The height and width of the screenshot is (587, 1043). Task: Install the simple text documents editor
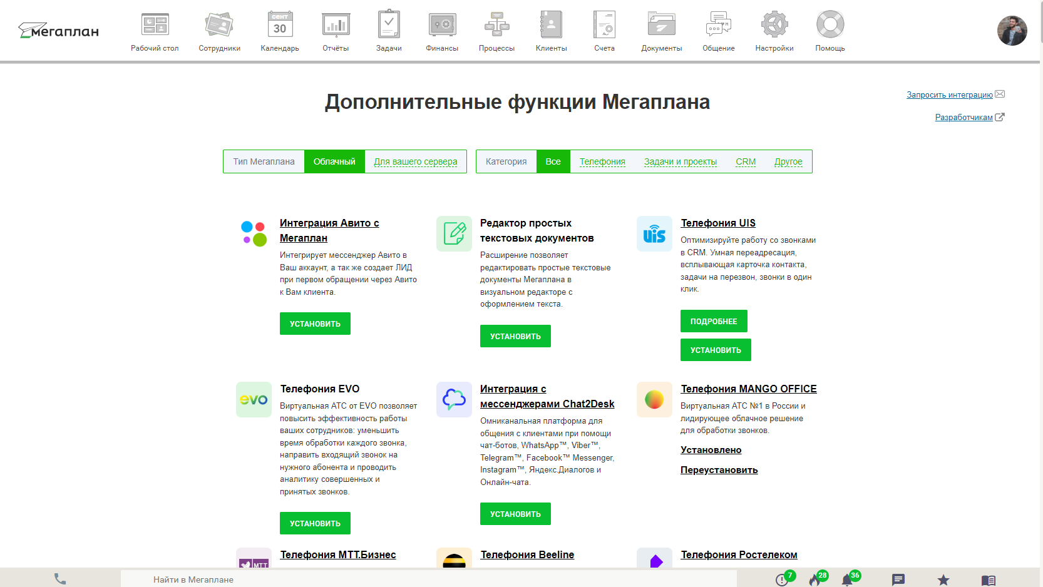(x=515, y=336)
